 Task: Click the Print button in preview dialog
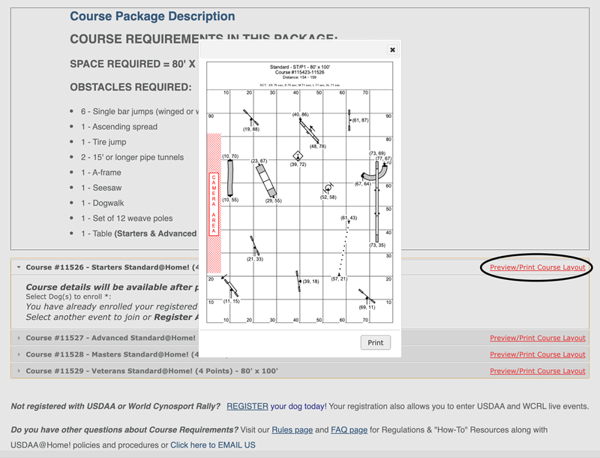pyautogui.click(x=376, y=342)
